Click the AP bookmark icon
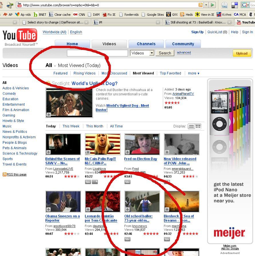This screenshot has width=255, height=256. click(5, 15)
